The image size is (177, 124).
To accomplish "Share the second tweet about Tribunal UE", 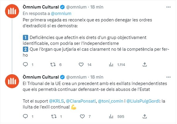I will [x=144, y=116].
